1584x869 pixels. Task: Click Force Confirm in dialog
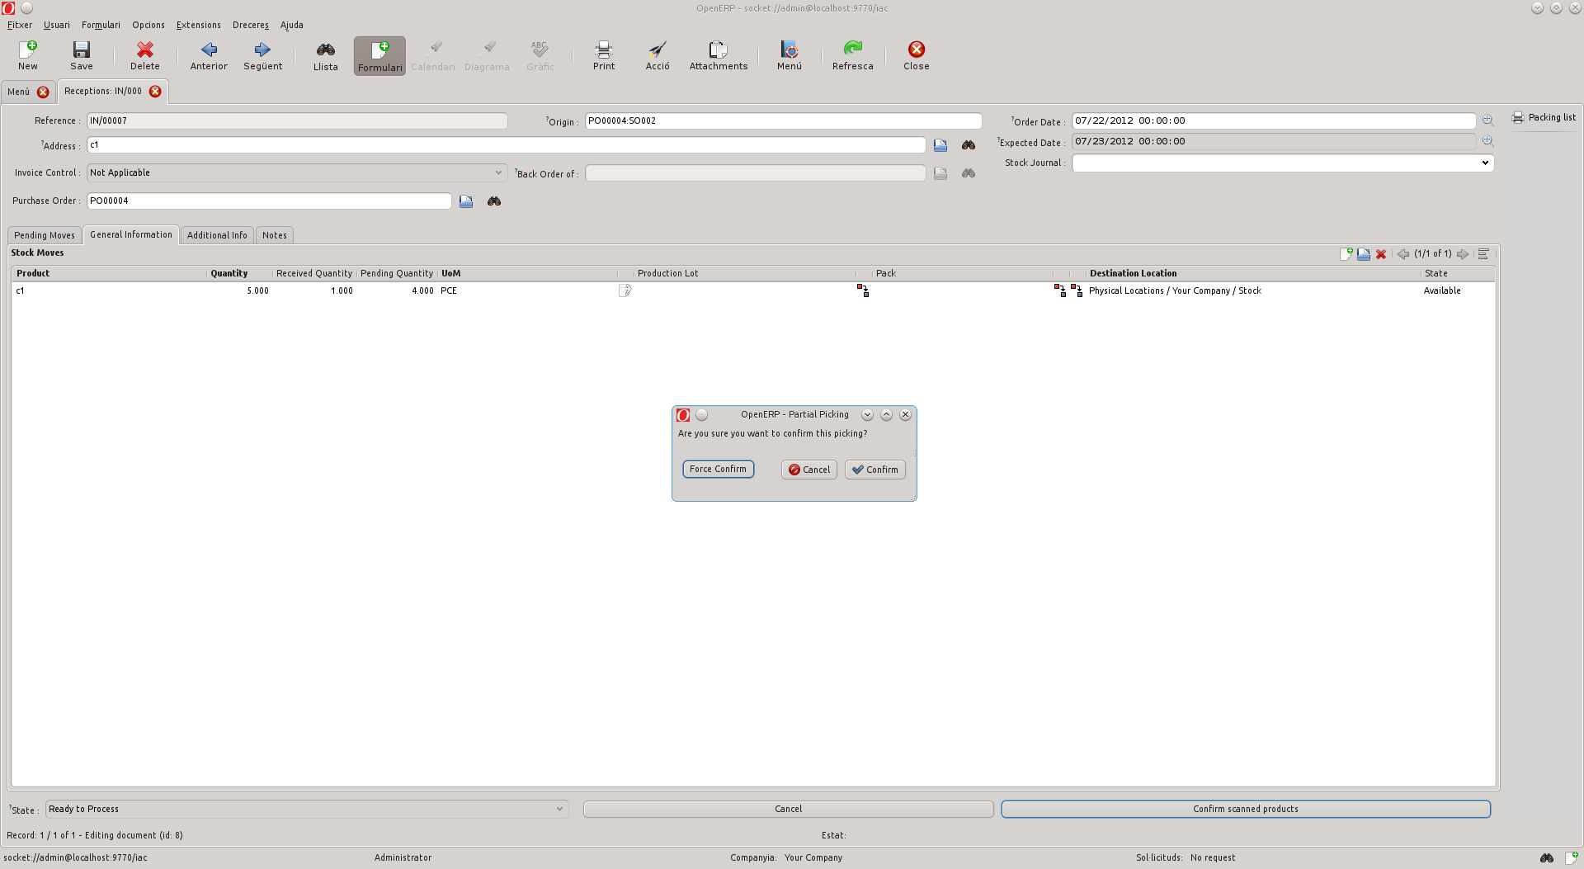point(718,470)
